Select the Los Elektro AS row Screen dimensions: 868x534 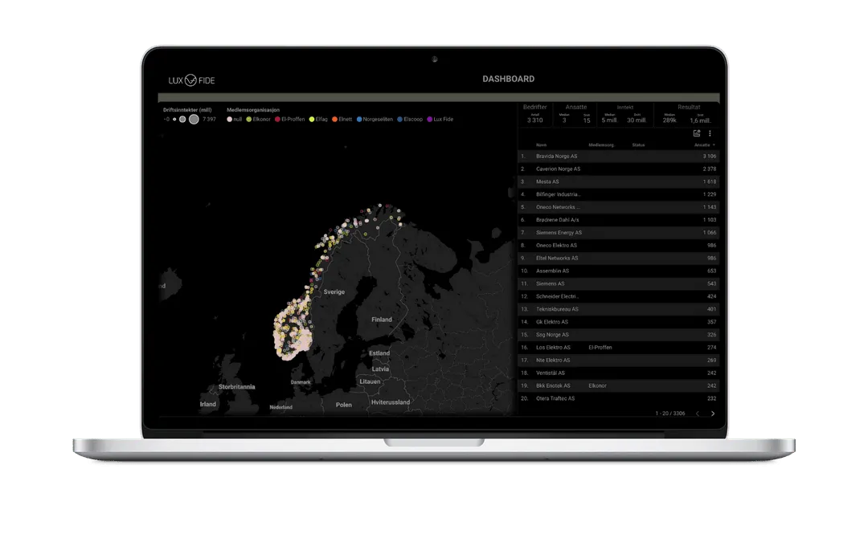click(618, 347)
